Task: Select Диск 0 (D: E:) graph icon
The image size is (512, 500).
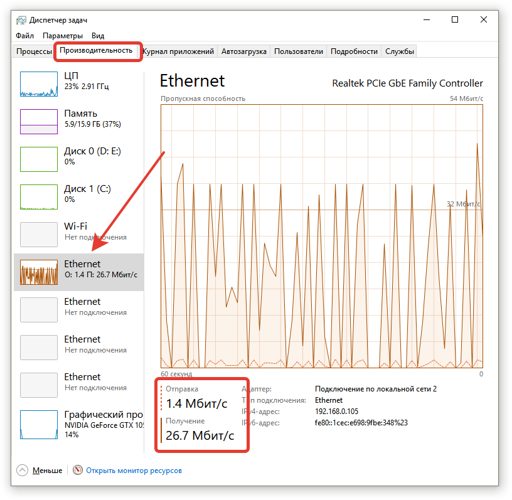Action: point(38,159)
